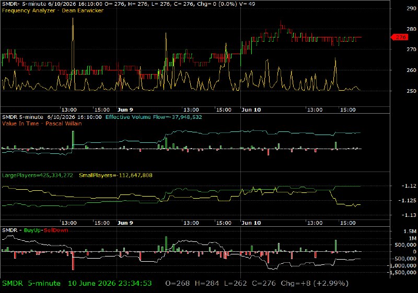This screenshot has height=293, width=418.
Task: Click the red 276 price marker
Action: click(x=400, y=37)
